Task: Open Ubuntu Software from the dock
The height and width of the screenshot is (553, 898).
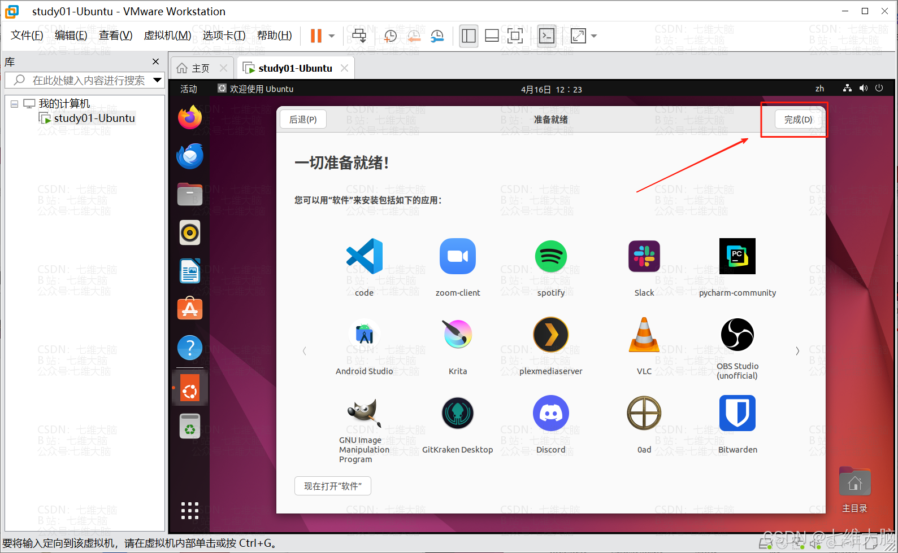Action: pyautogui.click(x=190, y=309)
